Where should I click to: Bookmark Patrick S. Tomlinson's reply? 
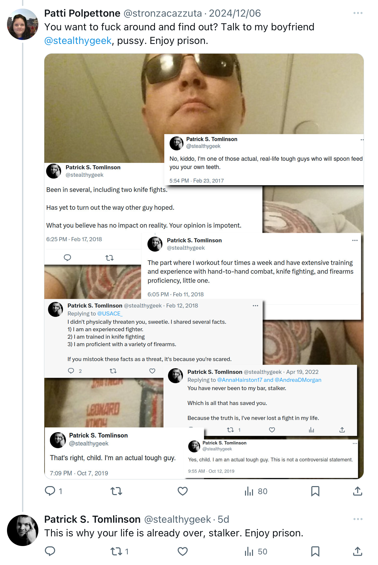[315, 551]
